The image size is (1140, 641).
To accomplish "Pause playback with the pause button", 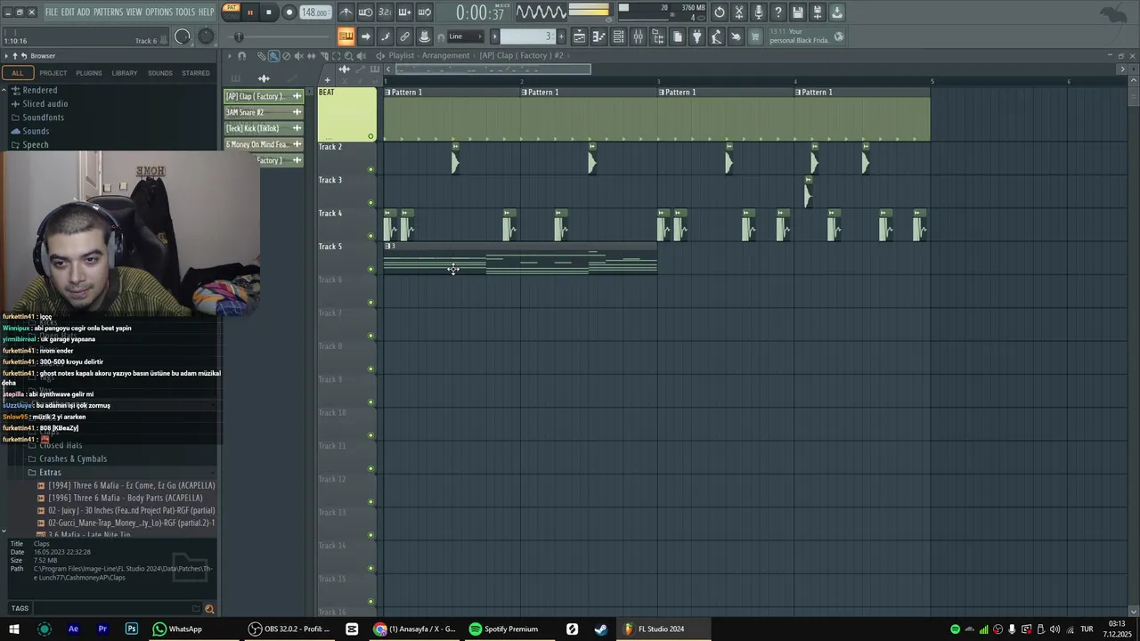I will coord(250,12).
